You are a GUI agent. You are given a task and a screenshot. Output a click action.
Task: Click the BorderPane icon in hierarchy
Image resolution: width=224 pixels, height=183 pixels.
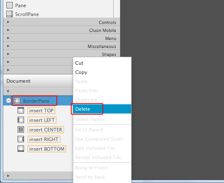coord(17,101)
